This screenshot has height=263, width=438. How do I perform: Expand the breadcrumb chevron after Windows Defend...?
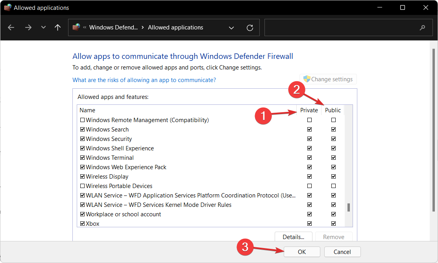point(143,27)
